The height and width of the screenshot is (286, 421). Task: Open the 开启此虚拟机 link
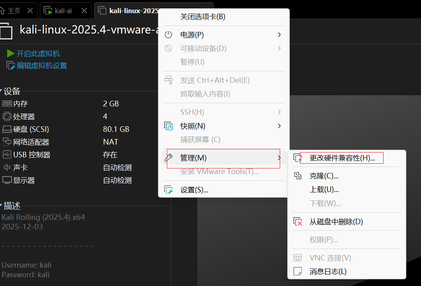pos(38,54)
